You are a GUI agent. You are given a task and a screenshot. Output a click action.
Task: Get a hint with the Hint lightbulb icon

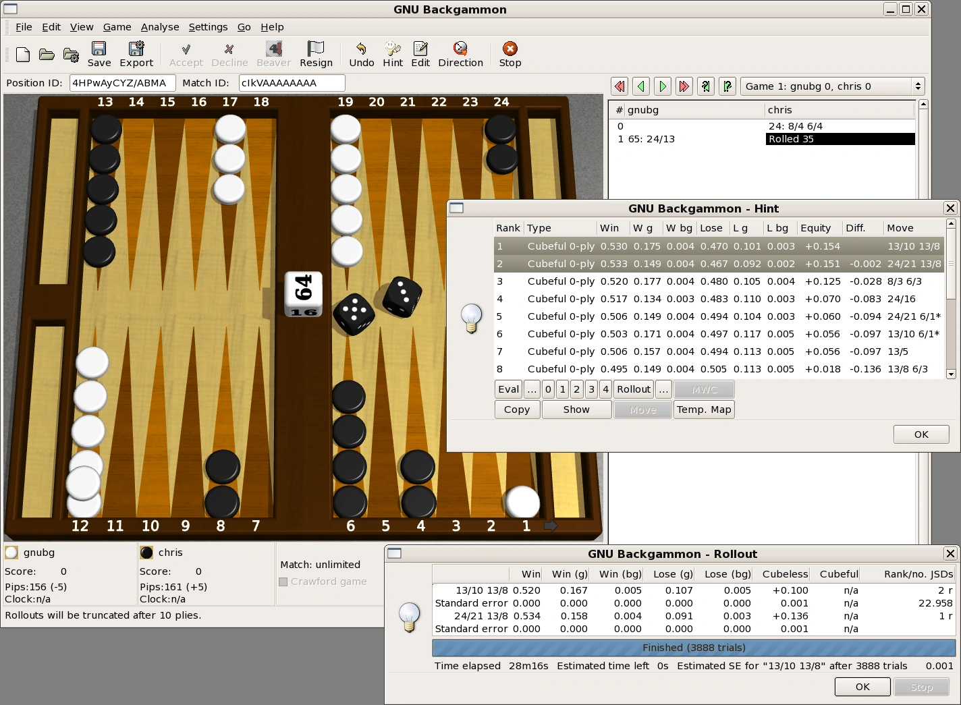[392, 54]
